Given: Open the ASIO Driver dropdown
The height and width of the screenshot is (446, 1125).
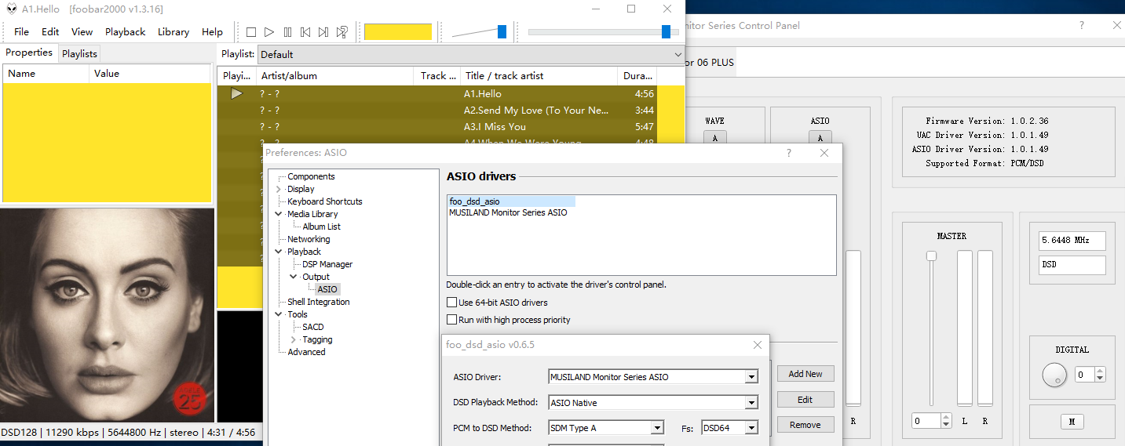Looking at the screenshot, I should 751,377.
